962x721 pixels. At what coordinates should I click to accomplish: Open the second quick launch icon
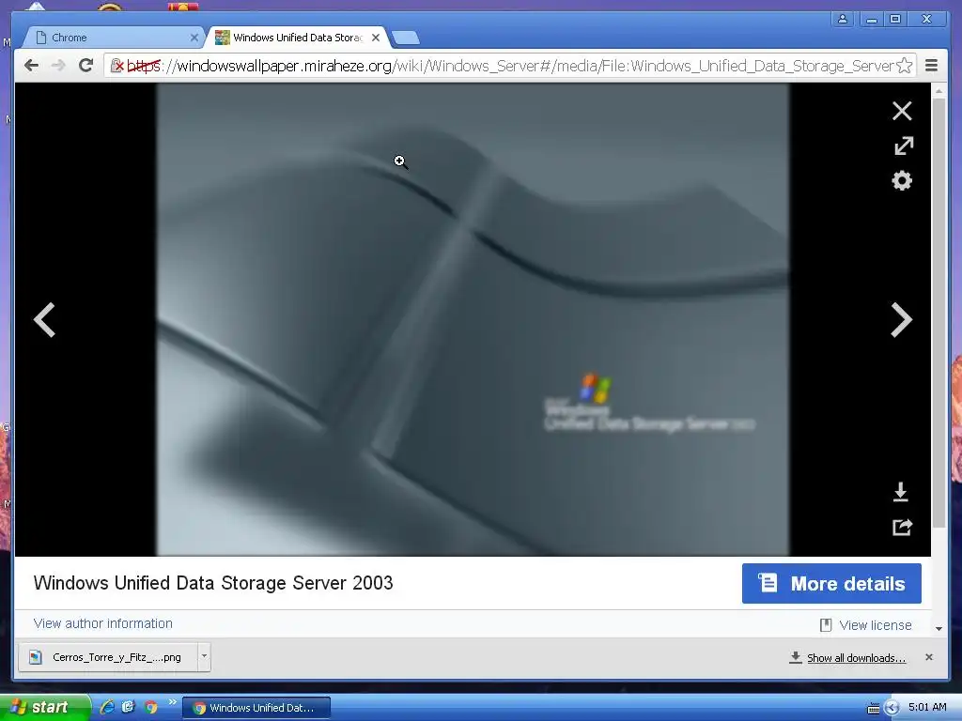tap(128, 708)
